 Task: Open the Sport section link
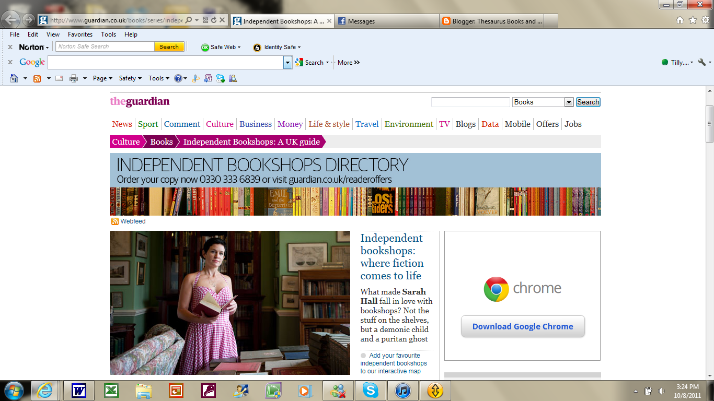pyautogui.click(x=148, y=124)
